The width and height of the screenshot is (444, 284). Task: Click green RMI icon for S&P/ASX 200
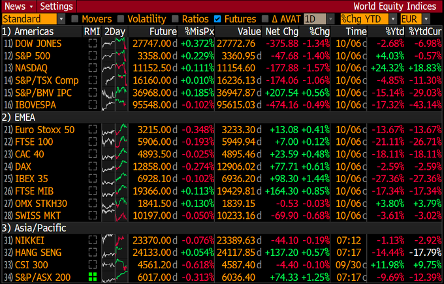[93, 277]
